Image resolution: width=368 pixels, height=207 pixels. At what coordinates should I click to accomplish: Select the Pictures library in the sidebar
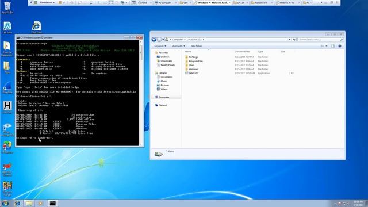tap(164, 85)
